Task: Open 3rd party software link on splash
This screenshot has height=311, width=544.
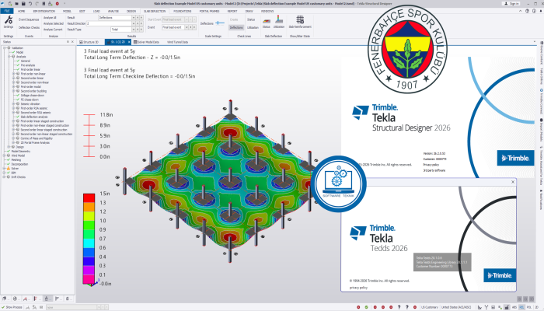Action: coord(434,170)
